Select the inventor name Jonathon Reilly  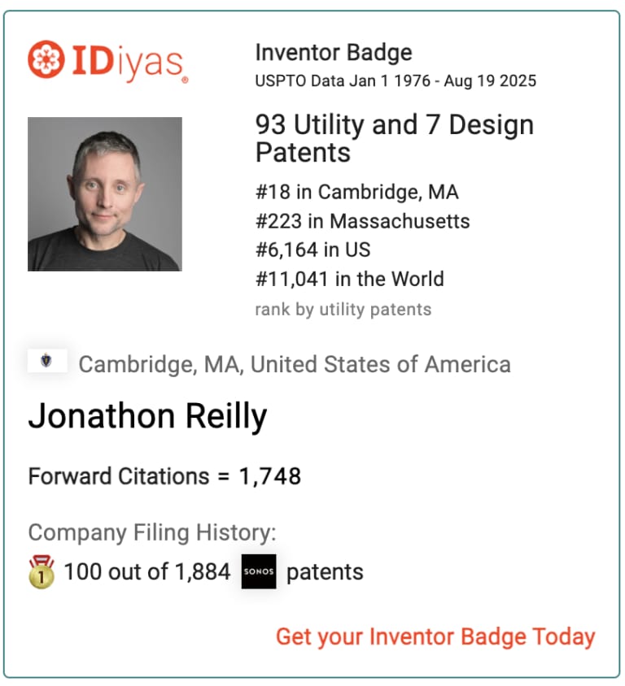click(x=147, y=417)
